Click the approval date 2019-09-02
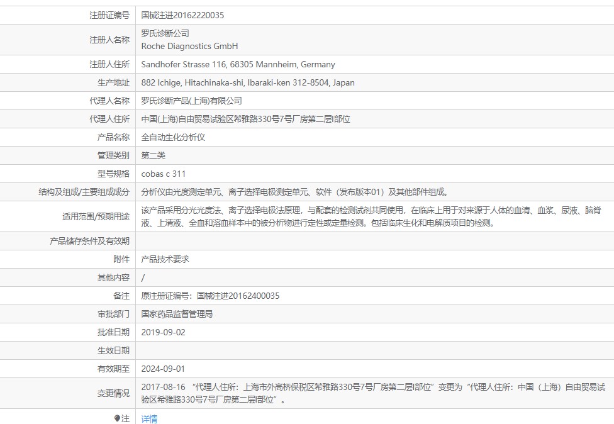This screenshot has width=614, height=424. (164, 332)
